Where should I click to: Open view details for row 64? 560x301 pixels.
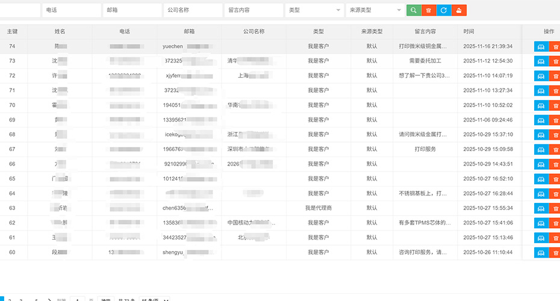coord(541,193)
